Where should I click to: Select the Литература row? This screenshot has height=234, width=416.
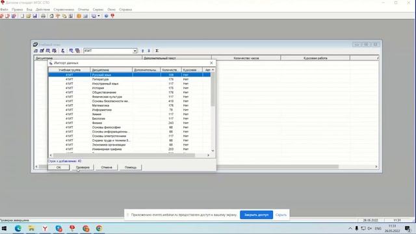[129, 79]
